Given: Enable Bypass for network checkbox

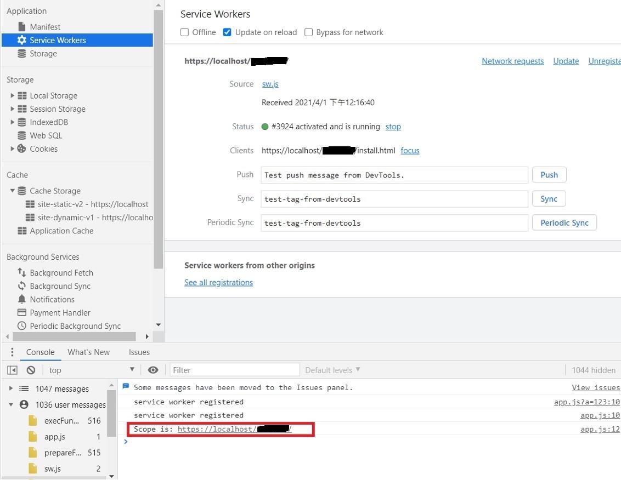Looking at the screenshot, I should pos(308,32).
